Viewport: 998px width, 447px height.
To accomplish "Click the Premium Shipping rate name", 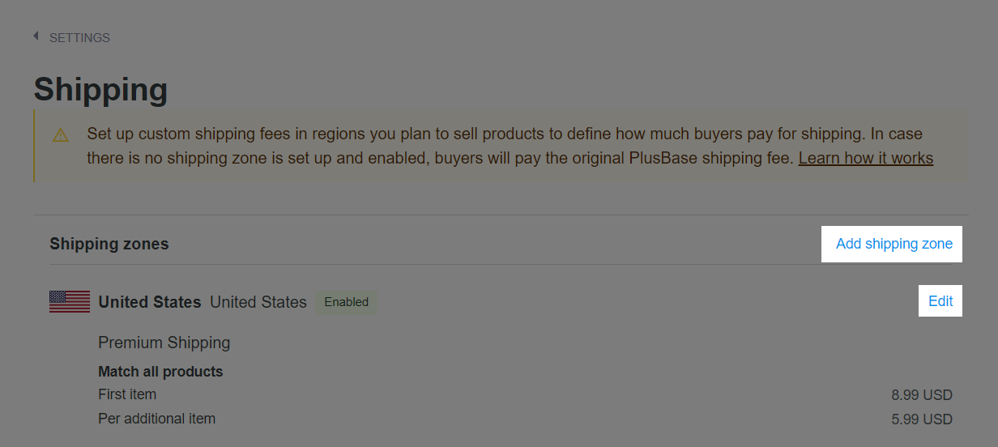I will point(164,343).
